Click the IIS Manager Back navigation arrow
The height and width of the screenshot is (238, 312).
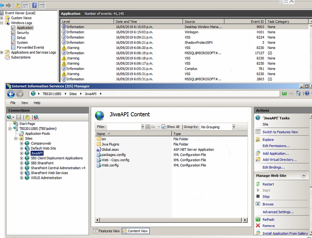(11, 94)
